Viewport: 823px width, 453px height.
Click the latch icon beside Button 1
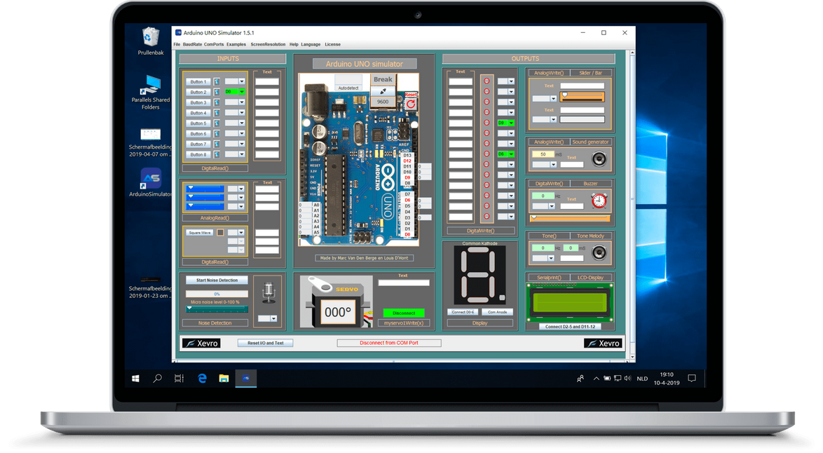click(217, 82)
